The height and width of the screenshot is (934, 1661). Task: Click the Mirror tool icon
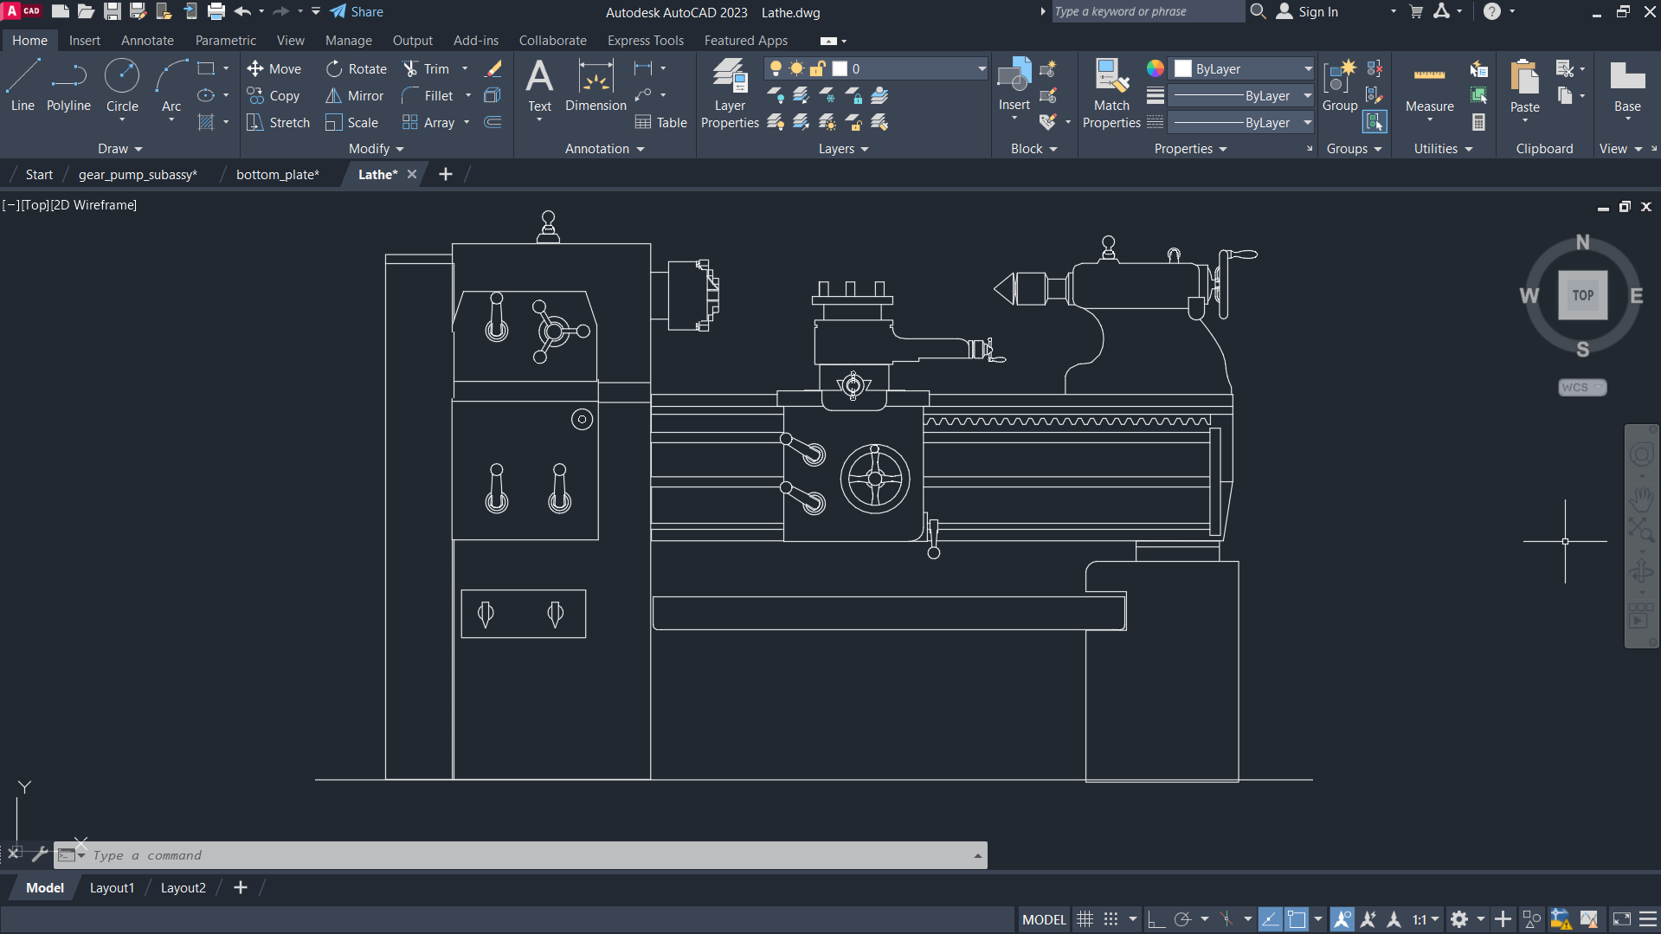[x=333, y=96]
